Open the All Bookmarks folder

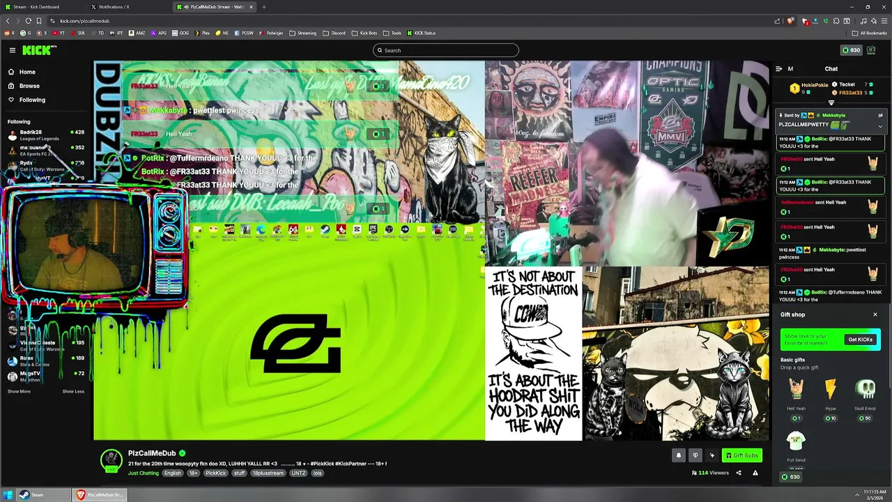(x=869, y=33)
